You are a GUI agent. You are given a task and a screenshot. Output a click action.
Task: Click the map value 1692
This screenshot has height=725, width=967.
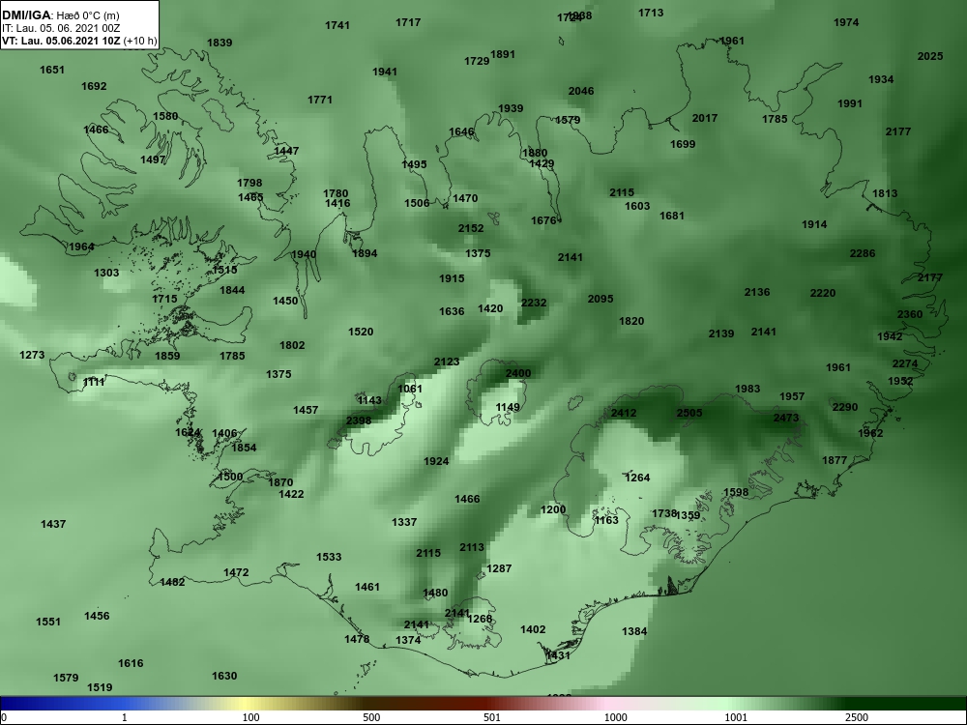[94, 86]
